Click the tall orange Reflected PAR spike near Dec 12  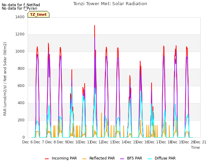tap(101, 125)
